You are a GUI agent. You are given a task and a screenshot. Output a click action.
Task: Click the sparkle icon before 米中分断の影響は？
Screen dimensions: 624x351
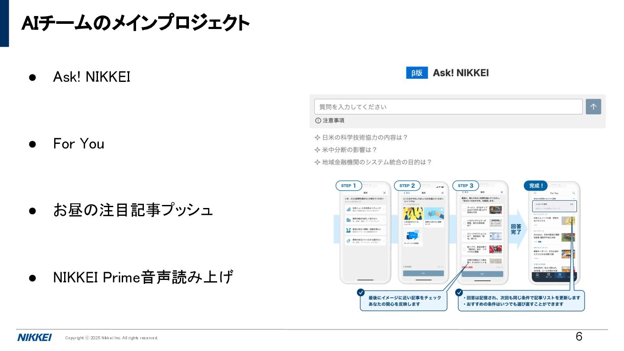[318, 149]
